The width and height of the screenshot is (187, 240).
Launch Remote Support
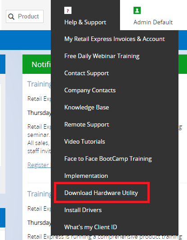[x=87, y=124]
